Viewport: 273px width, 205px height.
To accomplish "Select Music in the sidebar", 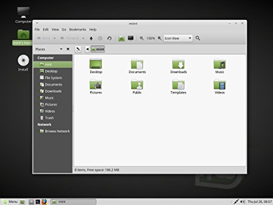I will coord(53,98).
